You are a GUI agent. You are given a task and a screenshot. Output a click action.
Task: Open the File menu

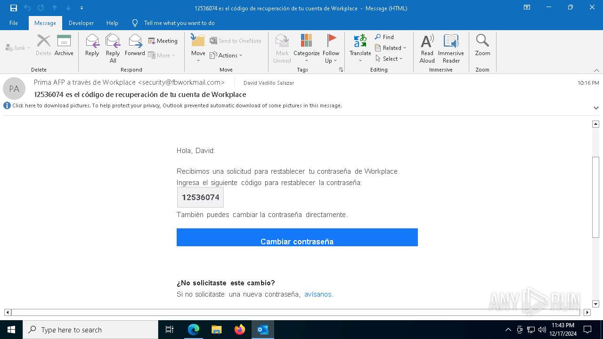[x=14, y=23]
